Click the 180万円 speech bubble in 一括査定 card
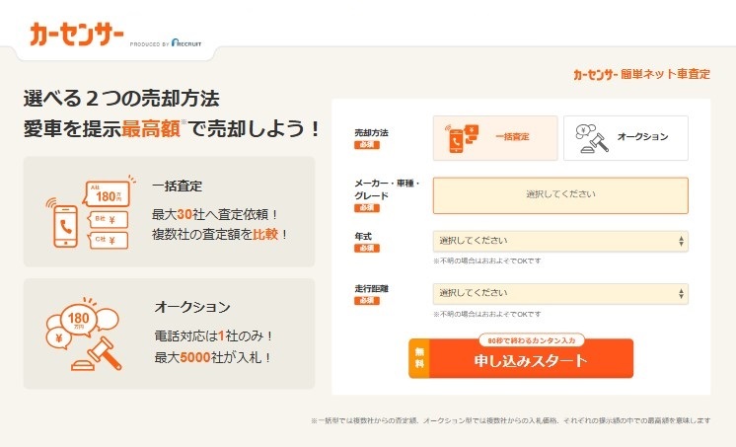736x447 pixels. coord(108,194)
